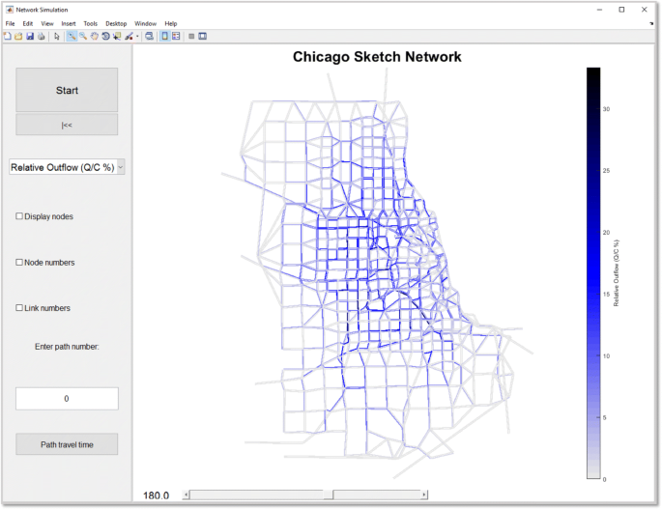Select the Zoom Out magnifier tool

coord(83,37)
